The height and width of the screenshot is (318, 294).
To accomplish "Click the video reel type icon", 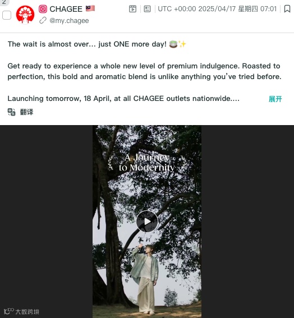I will [x=133, y=9].
